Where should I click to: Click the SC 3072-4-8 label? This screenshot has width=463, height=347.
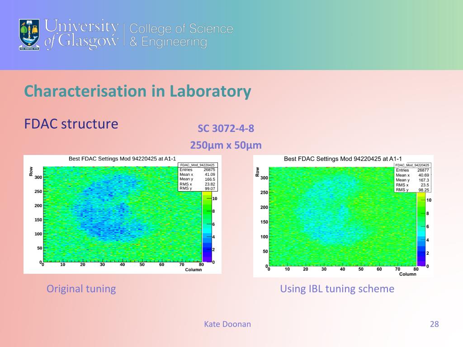point(226,128)
